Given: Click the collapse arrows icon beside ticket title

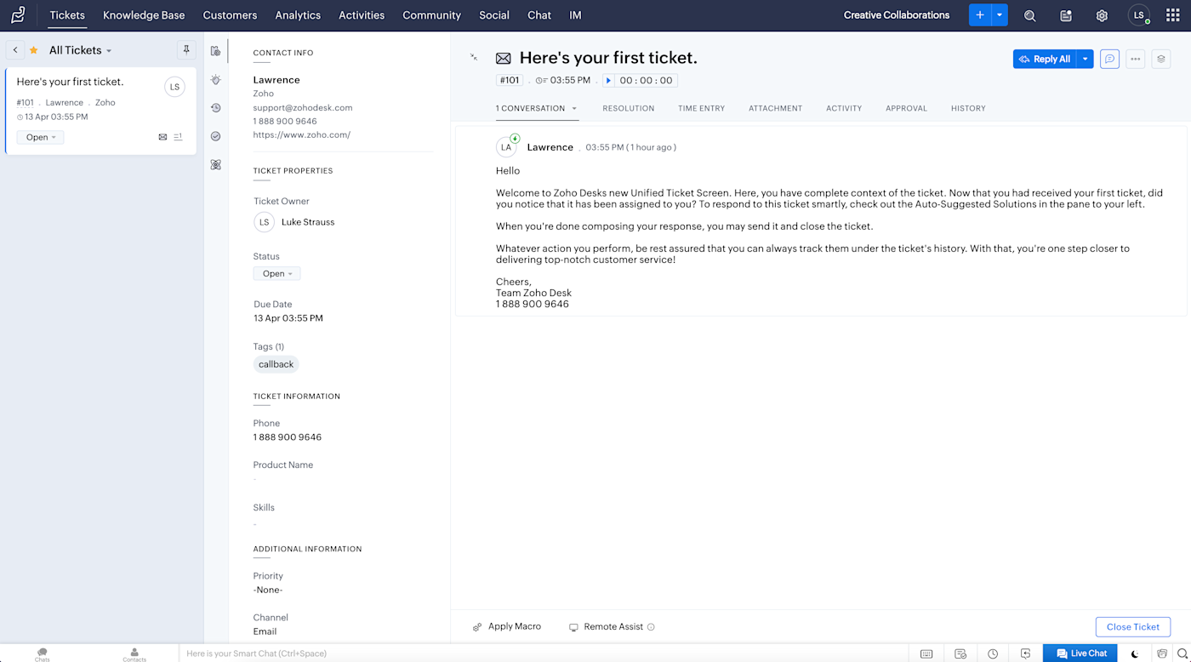Looking at the screenshot, I should tap(474, 58).
